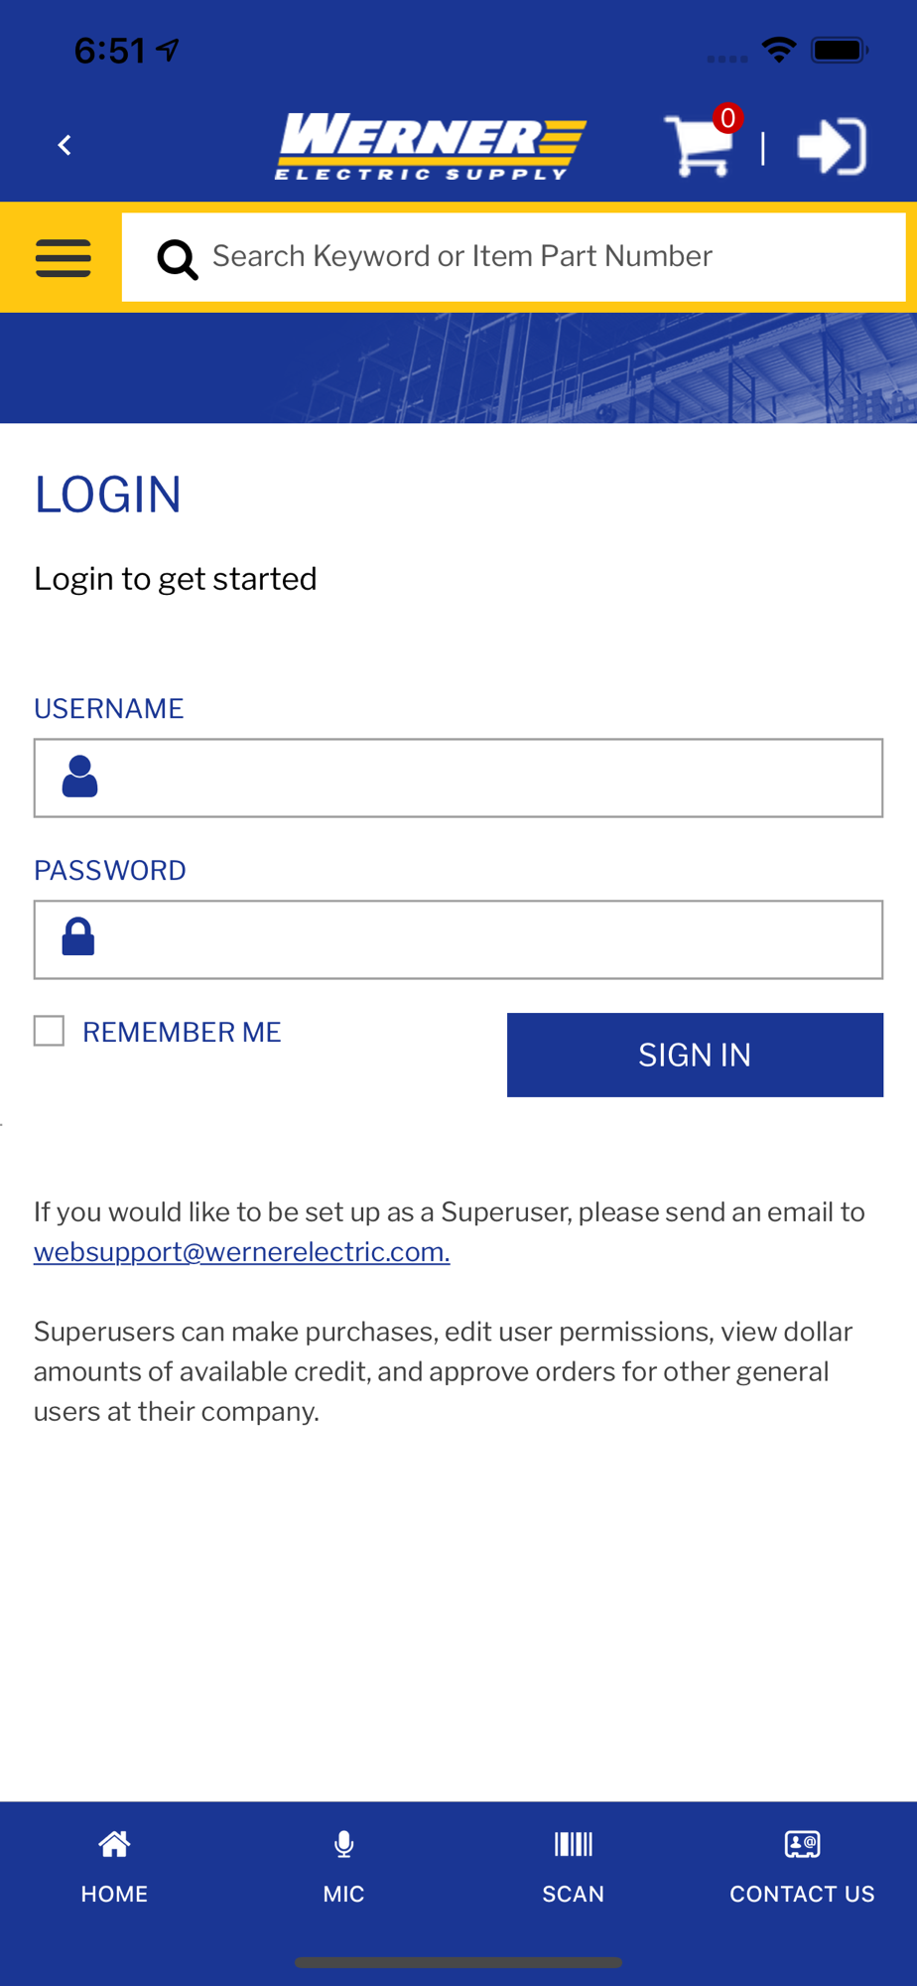Enable the Remember Me checkbox
This screenshot has width=917, height=1986.
tap(50, 1031)
